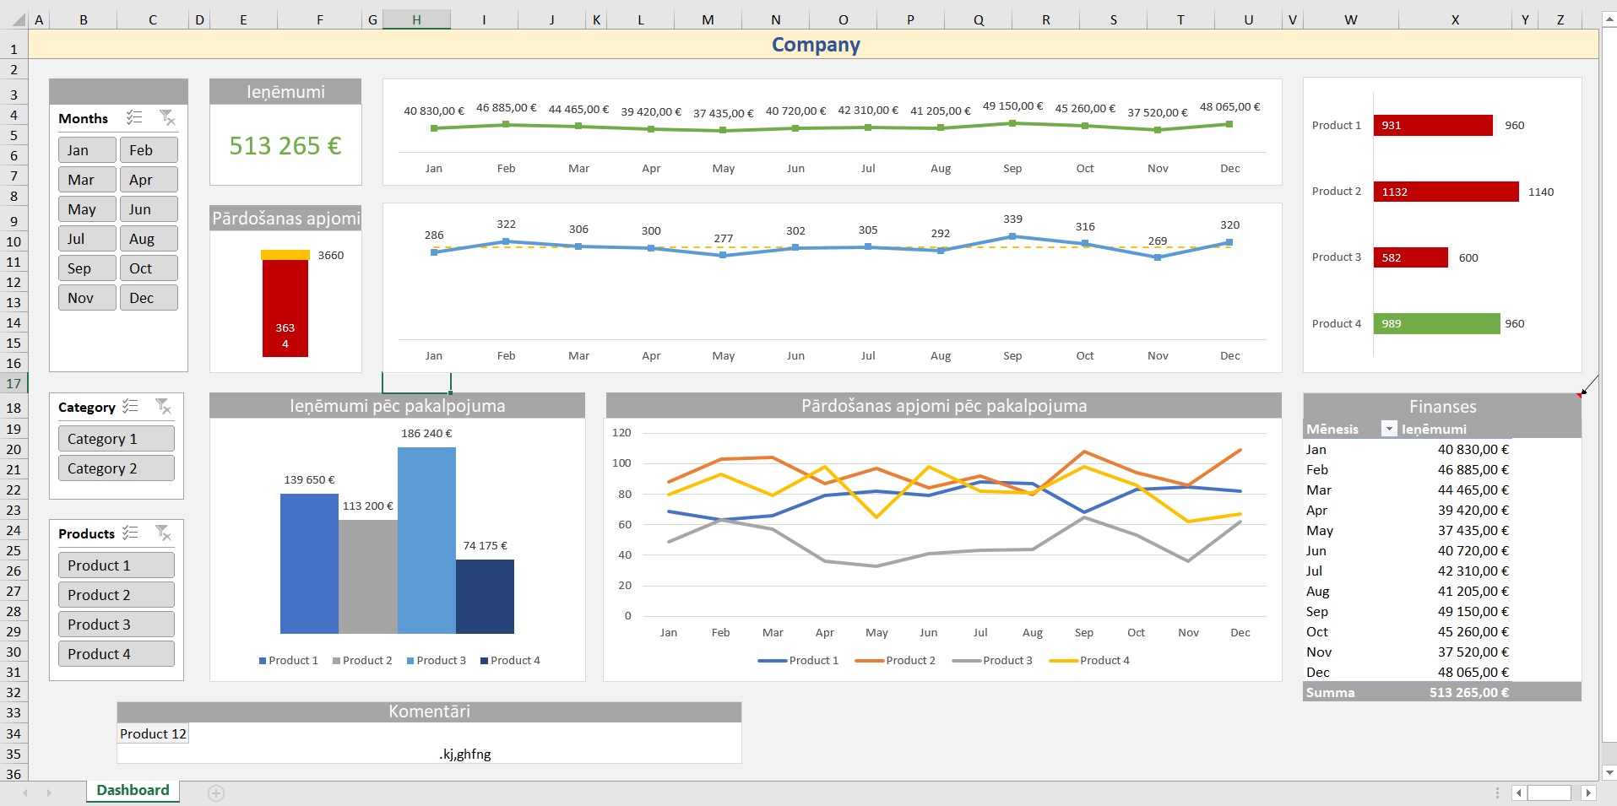1617x806 pixels.
Task: Clear the Products slicer filter
Action: click(163, 533)
